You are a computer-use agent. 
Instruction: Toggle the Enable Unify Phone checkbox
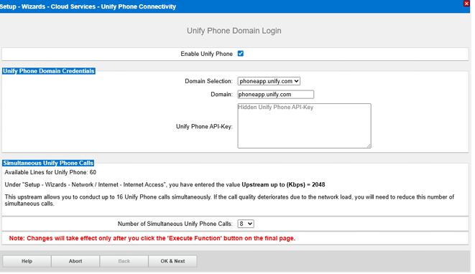[x=241, y=54]
